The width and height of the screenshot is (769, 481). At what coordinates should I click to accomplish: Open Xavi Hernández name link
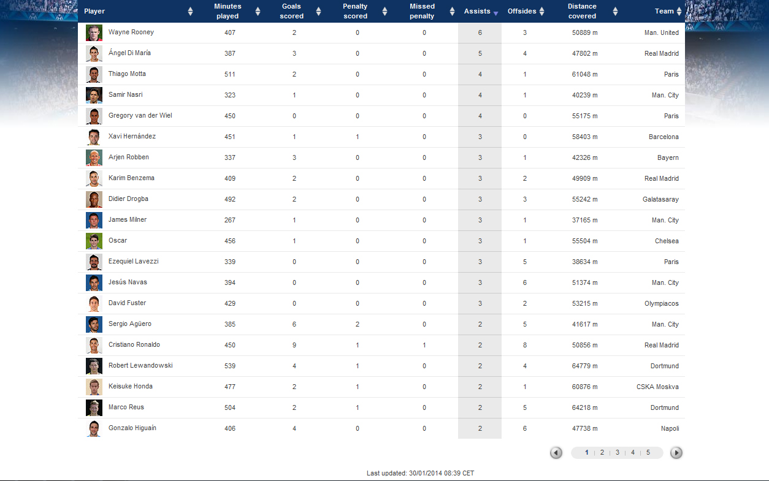click(x=132, y=136)
